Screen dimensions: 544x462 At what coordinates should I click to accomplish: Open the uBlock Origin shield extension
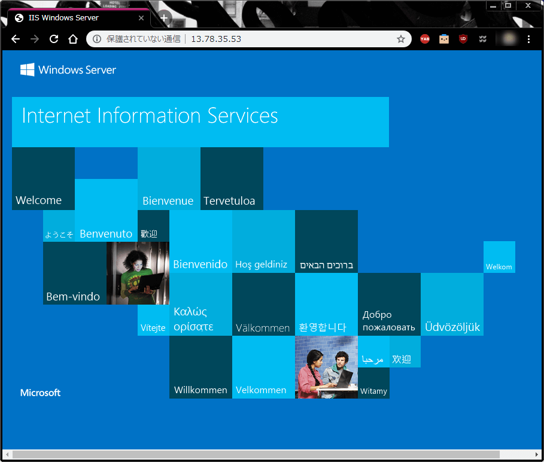[463, 39]
